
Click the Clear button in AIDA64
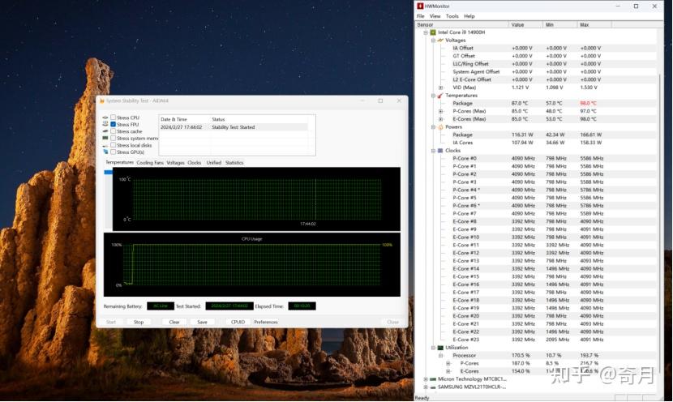click(x=174, y=322)
